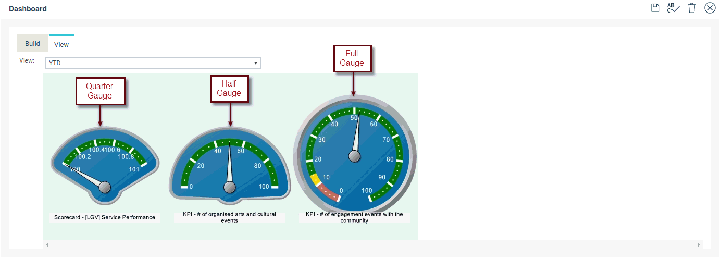The image size is (722, 258).
Task: Click the Dashboard title text
Action: pos(28,9)
